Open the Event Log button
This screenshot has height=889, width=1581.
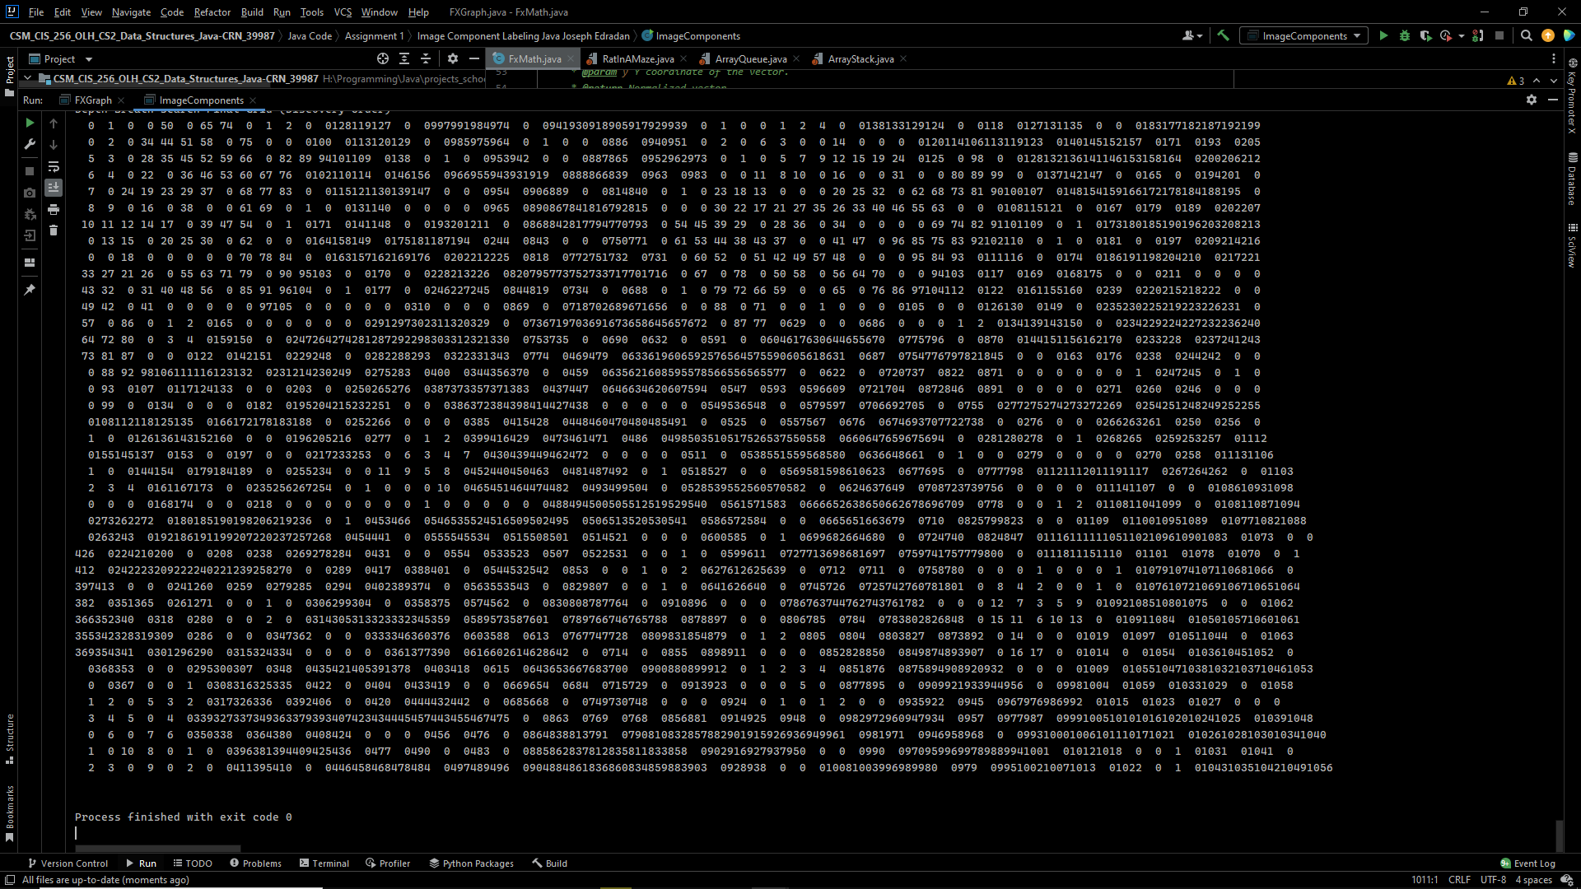coord(1527,863)
